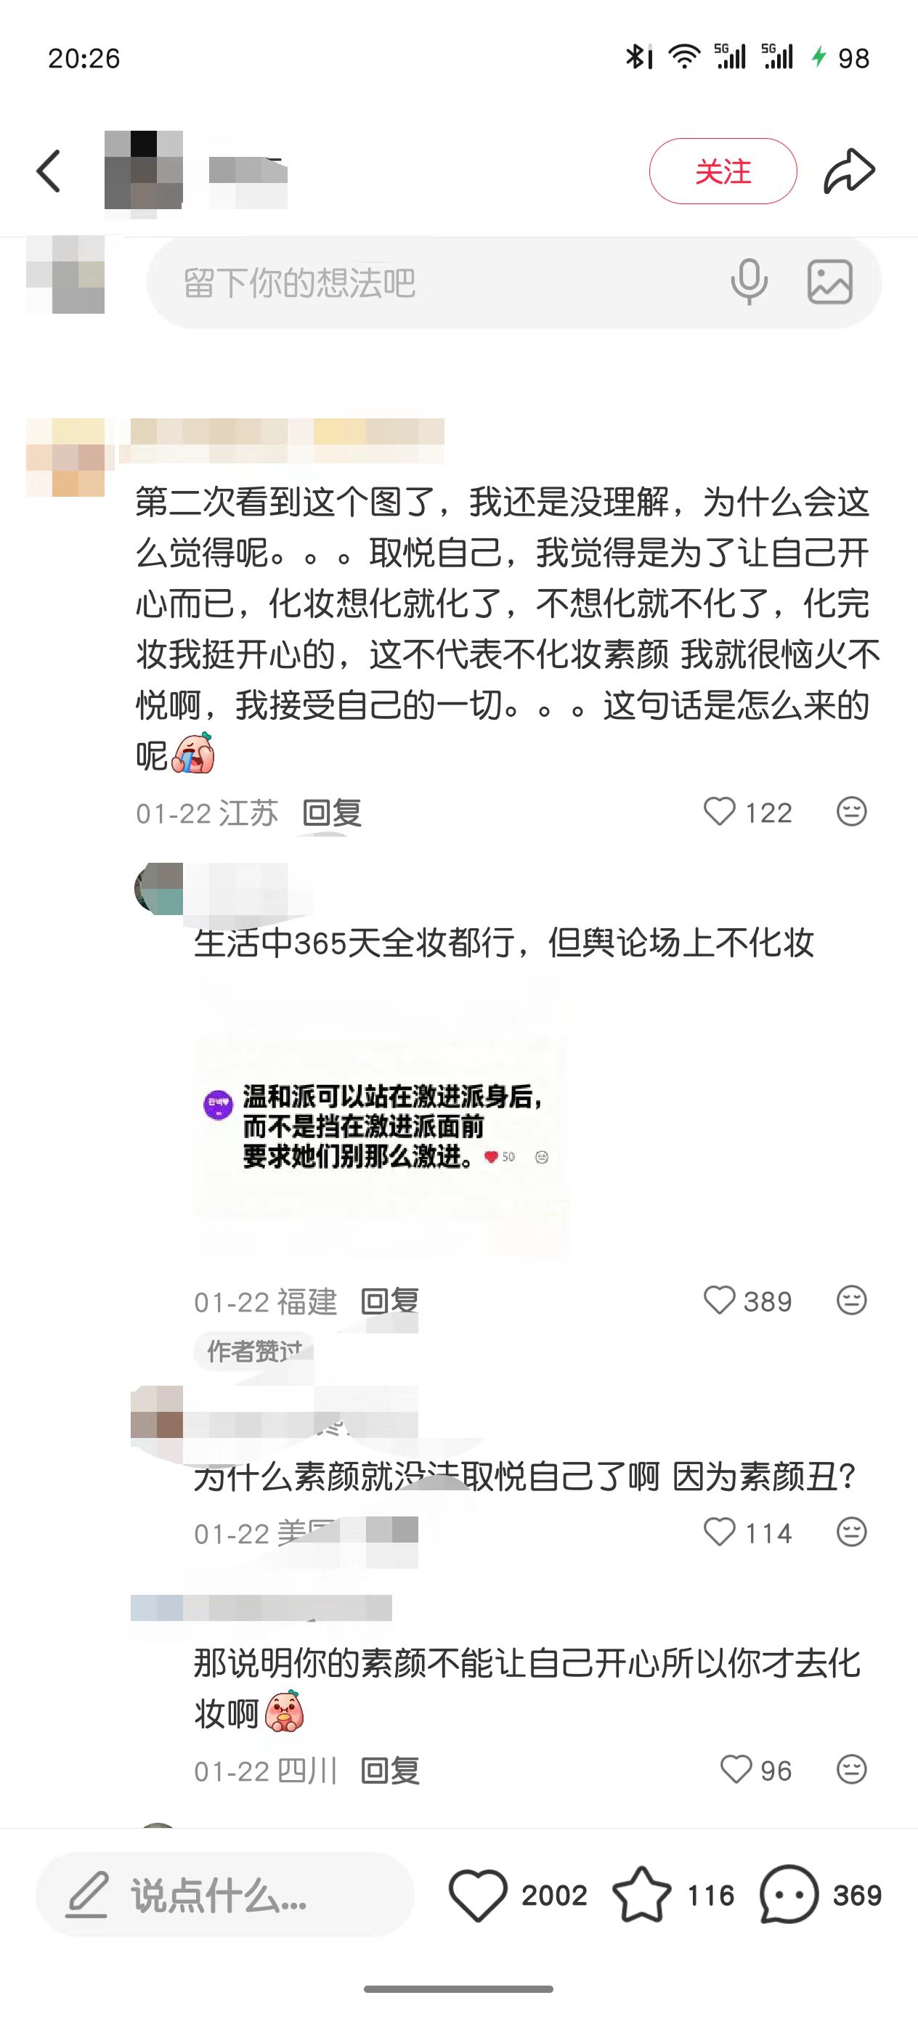Open emoji reaction on the 122-like comment
Screen dimensions: 918x2019
pos(851,811)
